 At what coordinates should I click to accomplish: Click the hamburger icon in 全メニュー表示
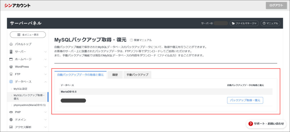19,35
